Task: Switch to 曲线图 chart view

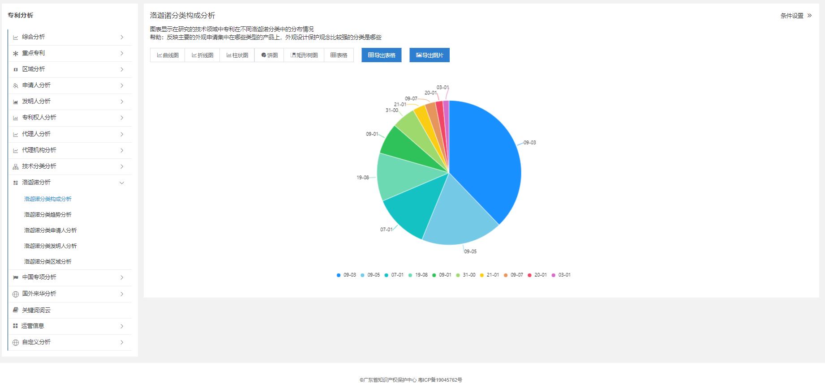Action: (x=168, y=55)
